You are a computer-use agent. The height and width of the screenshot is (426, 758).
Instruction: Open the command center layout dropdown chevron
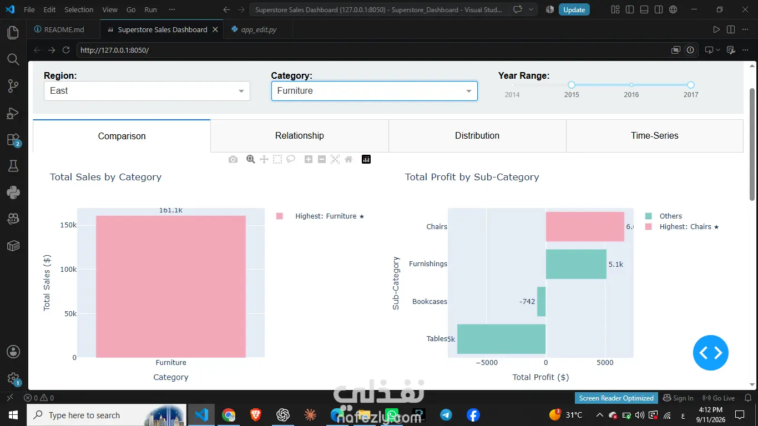coord(532,9)
